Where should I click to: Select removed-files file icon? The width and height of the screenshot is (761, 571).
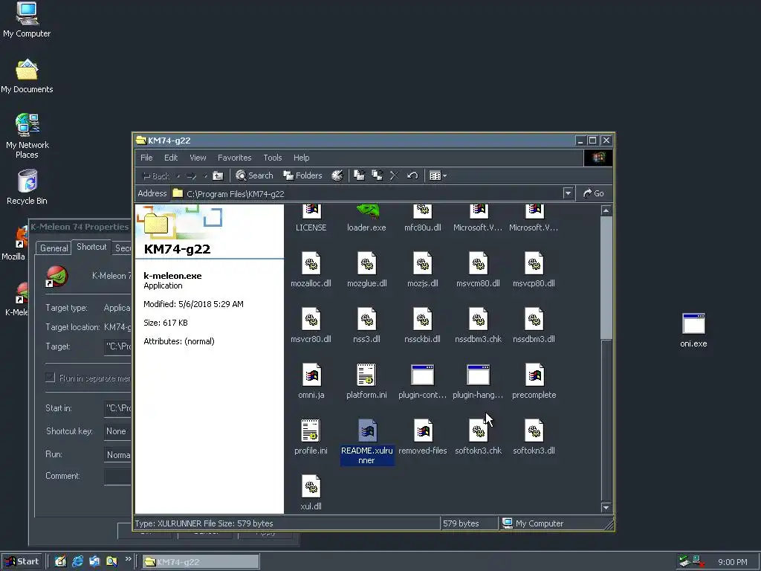point(423,431)
